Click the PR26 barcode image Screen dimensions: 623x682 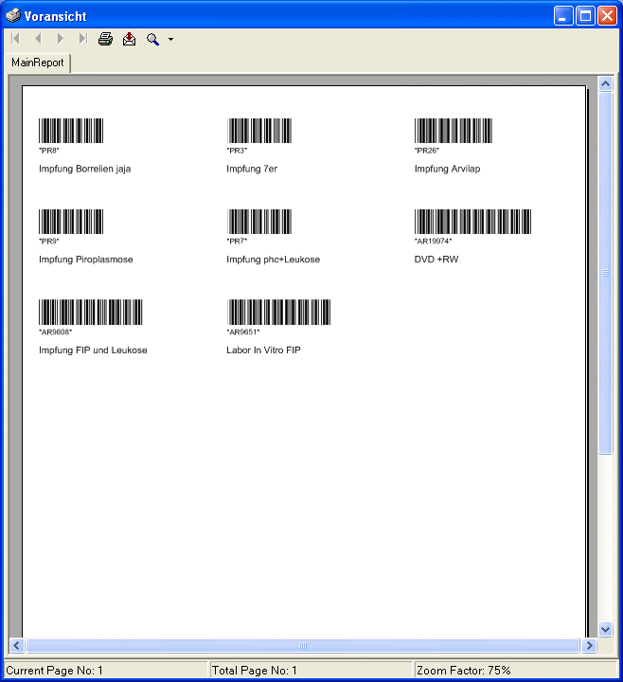(x=453, y=131)
